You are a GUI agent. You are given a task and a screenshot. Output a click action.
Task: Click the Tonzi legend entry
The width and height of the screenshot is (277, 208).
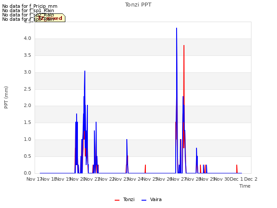(125, 200)
